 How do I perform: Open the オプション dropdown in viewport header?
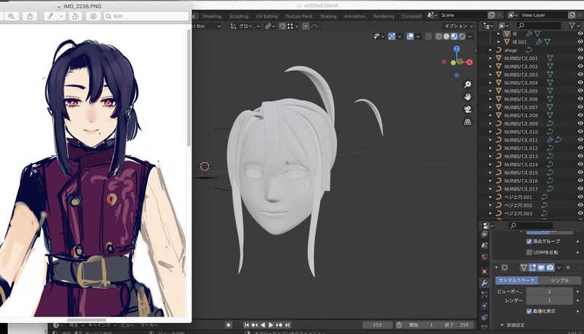(x=457, y=26)
